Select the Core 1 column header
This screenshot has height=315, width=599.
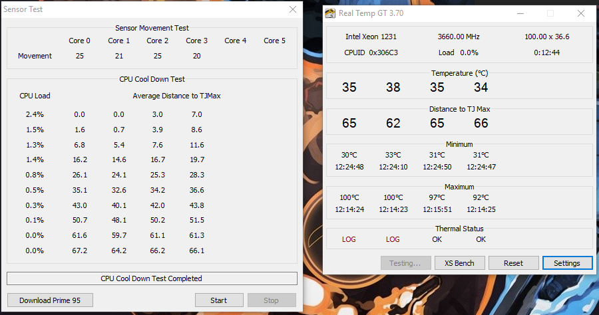point(119,41)
